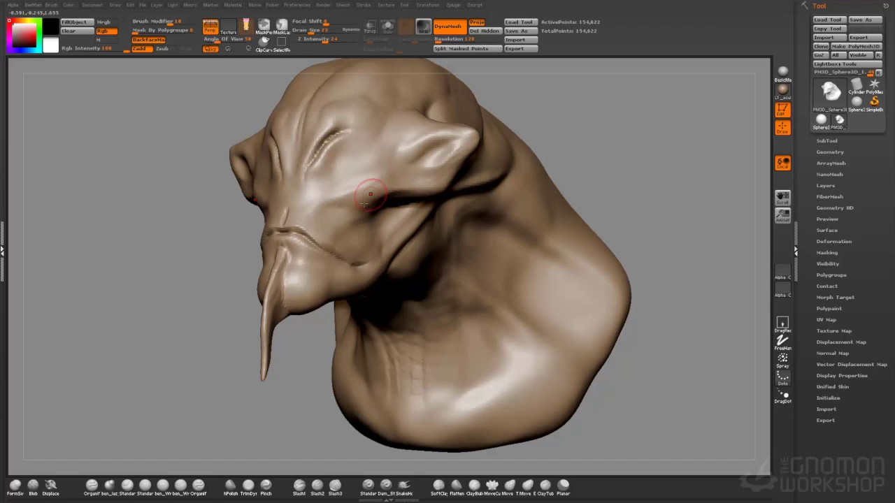Select the MaskLasso brush icon
This screenshot has height=503, width=895.
click(281, 27)
